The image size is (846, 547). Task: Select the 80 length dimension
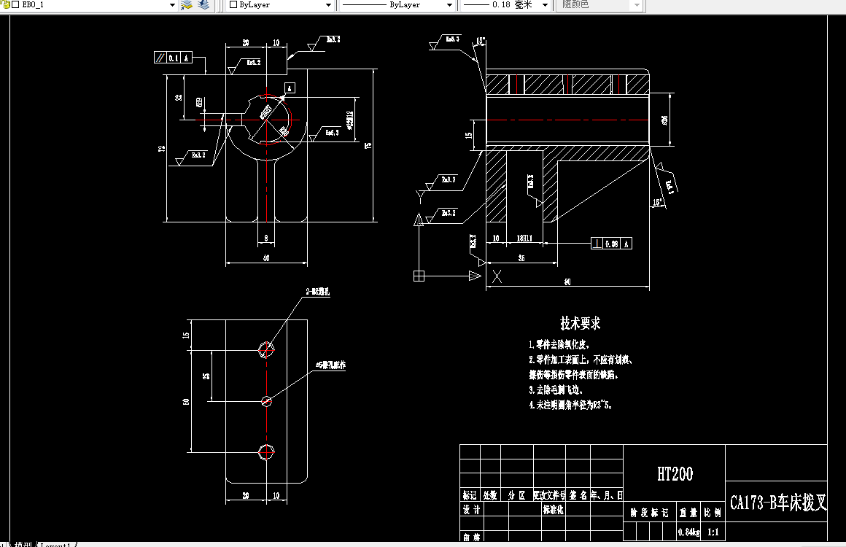click(567, 282)
